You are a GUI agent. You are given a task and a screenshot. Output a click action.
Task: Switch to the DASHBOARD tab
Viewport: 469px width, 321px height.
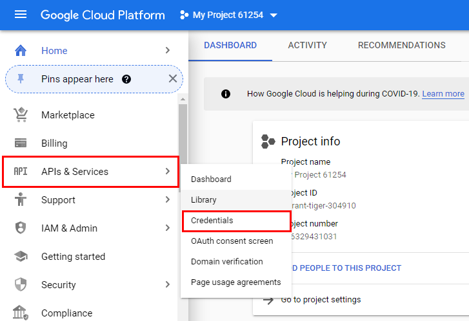tap(230, 45)
